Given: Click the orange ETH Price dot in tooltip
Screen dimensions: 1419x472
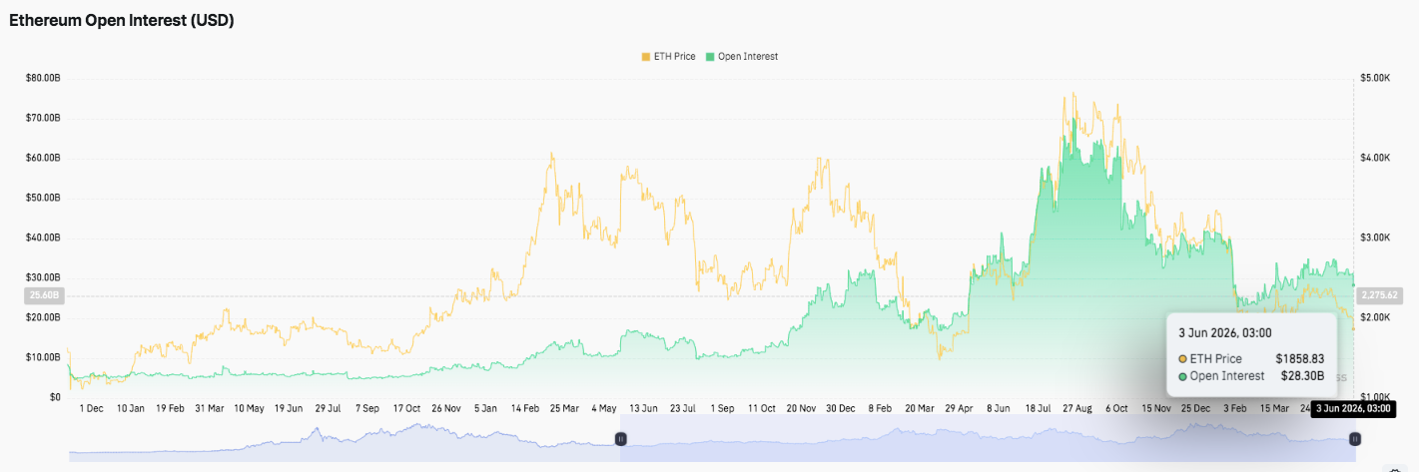Looking at the screenshot, I should 1183,358.
